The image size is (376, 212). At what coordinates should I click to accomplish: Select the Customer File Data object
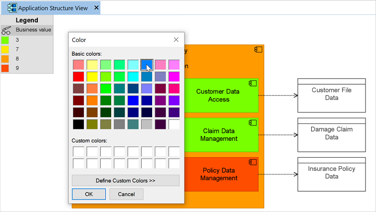click(325, 94)
